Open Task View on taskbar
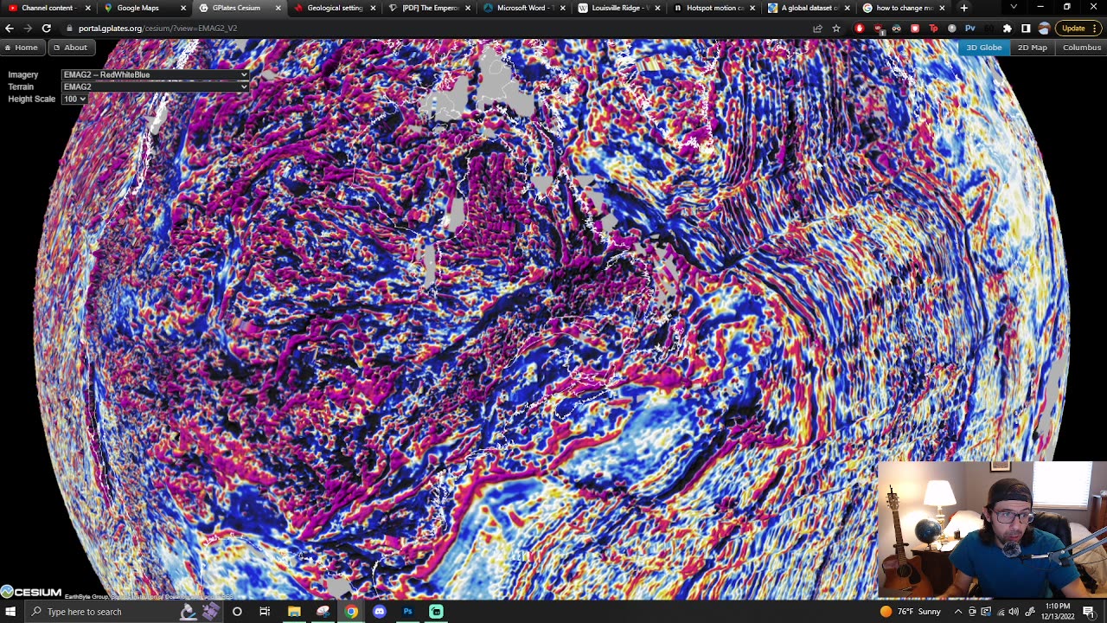Viewport: 1107px width, 623px height. [265, 612]
